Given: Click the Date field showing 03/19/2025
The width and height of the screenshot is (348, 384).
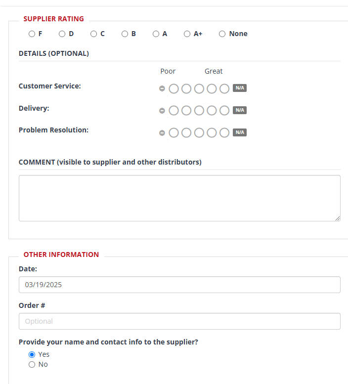Looking at the screenshot, I should click(x=179, y=285).
